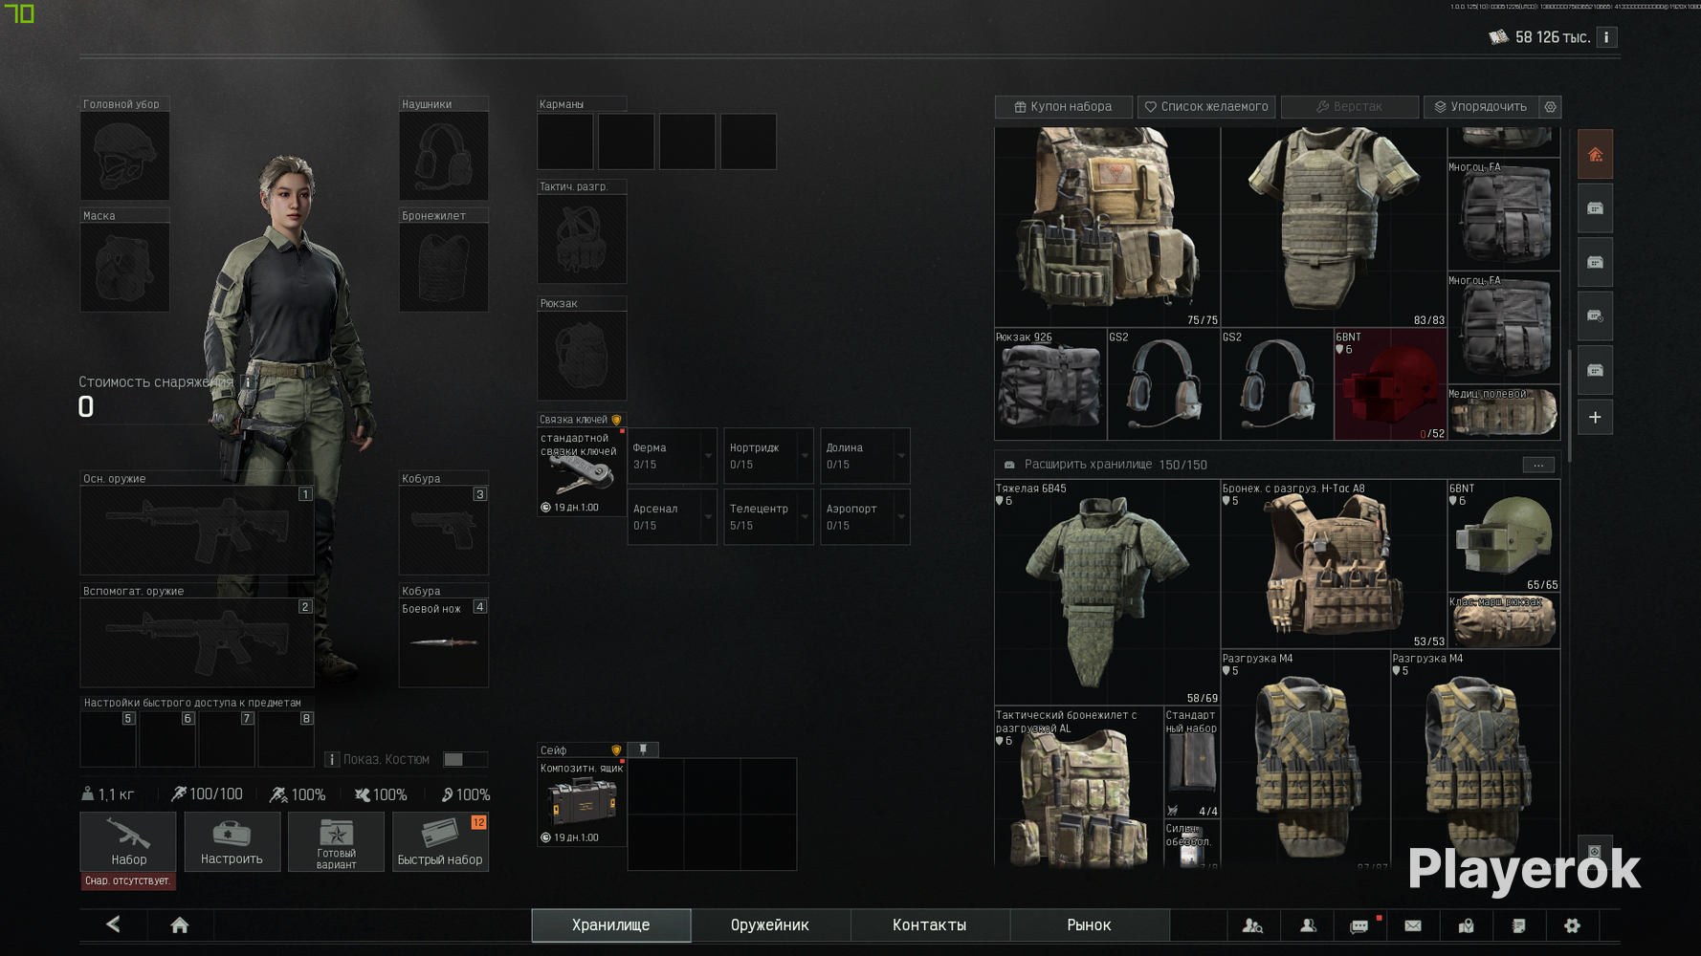The image size is (1701, 956).
Task: Select the Тактич. разгр. chest rig slot
Action: [582, 239]
